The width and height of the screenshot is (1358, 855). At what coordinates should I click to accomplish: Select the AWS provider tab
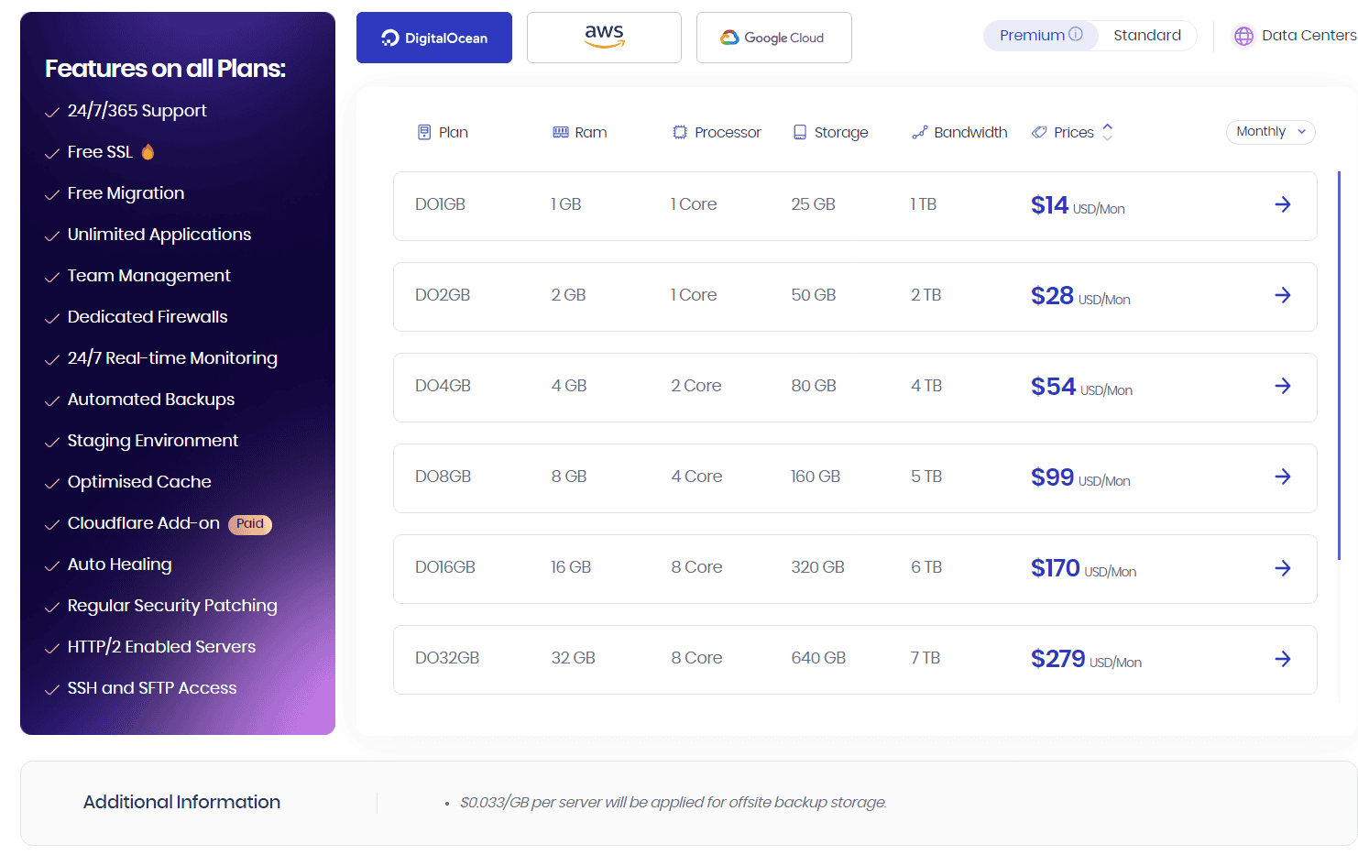(604, 38)
